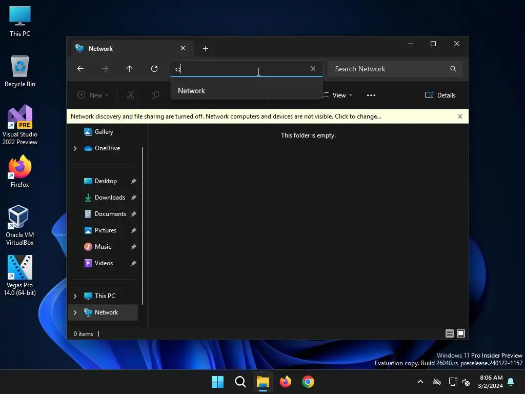Open the See more ellipsis menu
Screen dimensions: 525x394
click(x=371, y=95)
